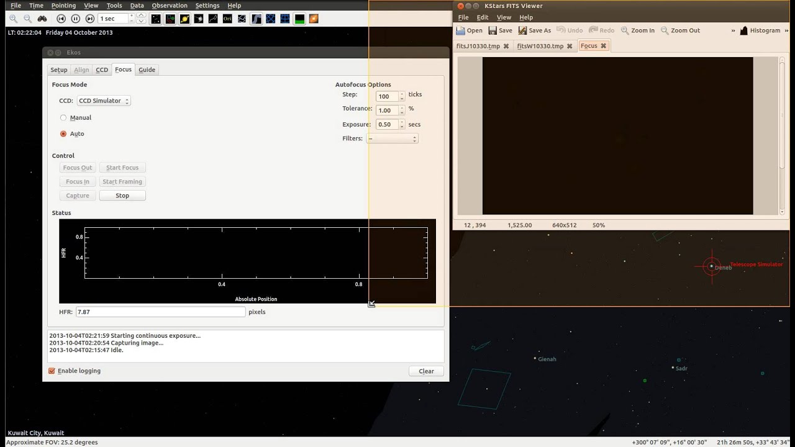Click the FITS Viewer vertical scrollbar
The image size is (795, 447).
[781, 136]
